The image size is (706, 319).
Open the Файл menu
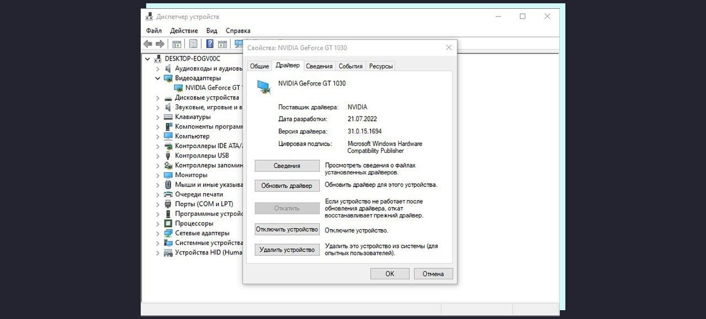pos(154,31)
